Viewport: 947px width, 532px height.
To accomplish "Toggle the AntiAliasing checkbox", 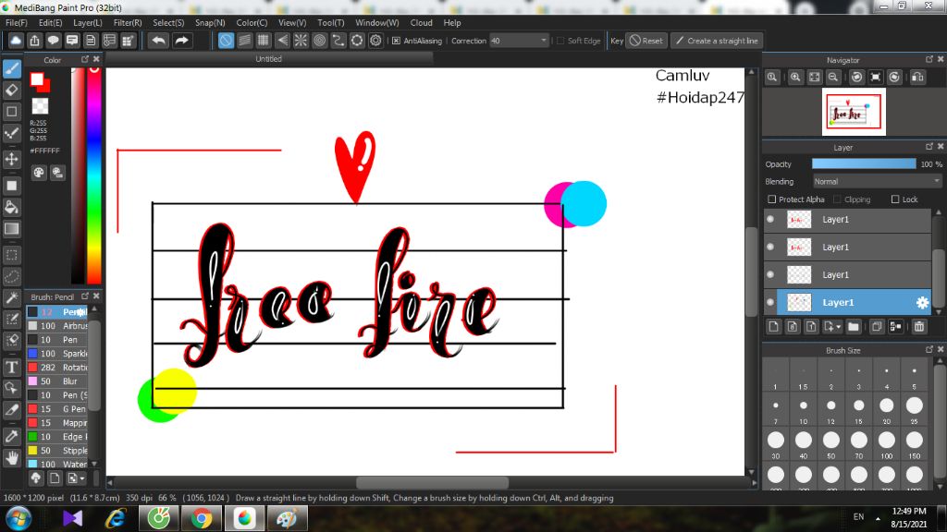I will [x=396, y=41].
